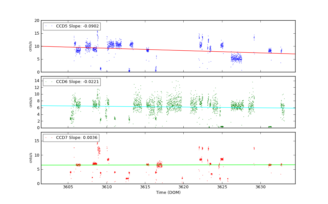
Task: Click the 20 tick on the top y-axis
Action: click(37, 21)
